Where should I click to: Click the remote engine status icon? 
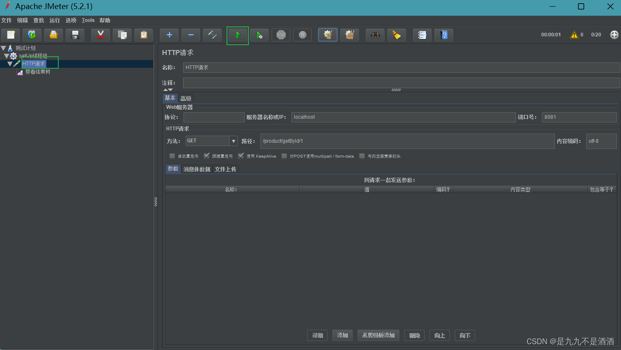coord(614,35)
